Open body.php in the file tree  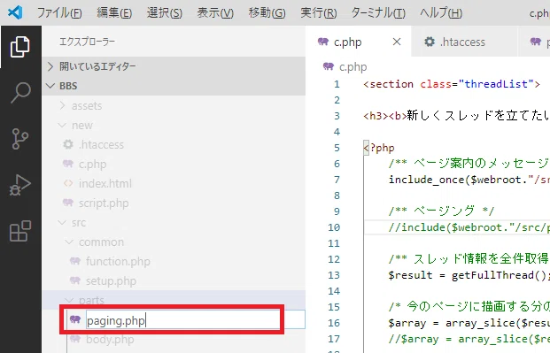click(x=110, y=340)
